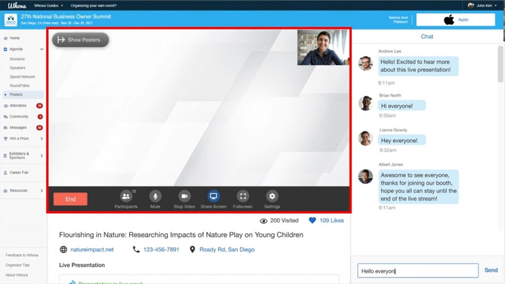505x284 pixels.
Task: Click the End button to stop streaming
Action: tap(70, 198)
